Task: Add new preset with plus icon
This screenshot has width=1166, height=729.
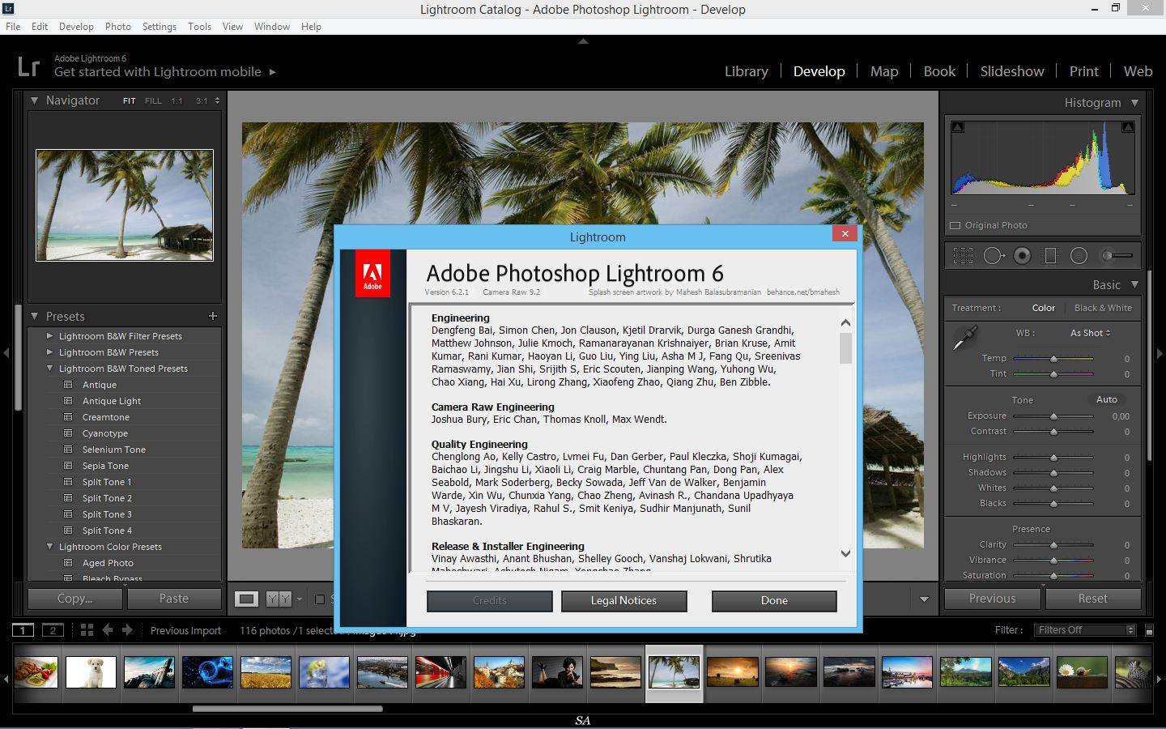Action: point(212,316)
